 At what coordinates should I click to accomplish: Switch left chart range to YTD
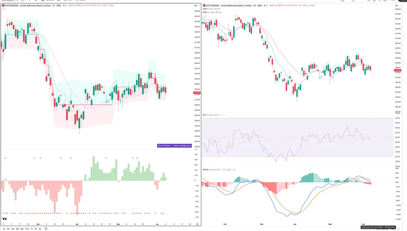click(27, 229)
